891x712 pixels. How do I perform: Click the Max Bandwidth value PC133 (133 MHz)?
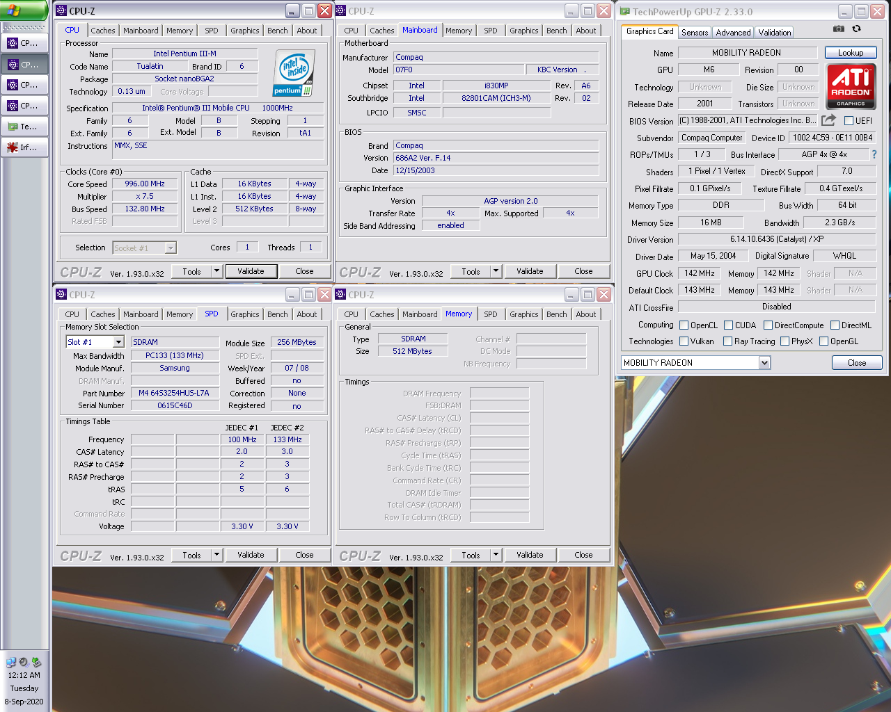click(174, 355)
